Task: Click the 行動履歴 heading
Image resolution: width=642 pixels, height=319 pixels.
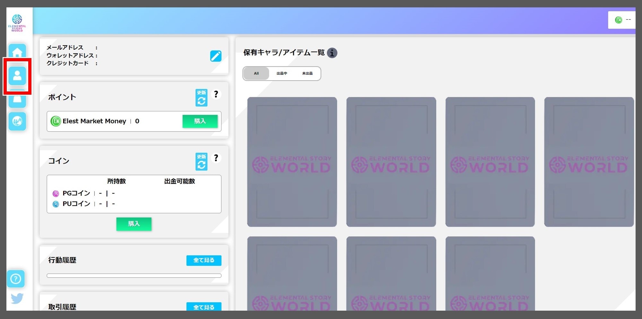Action: 62,260
